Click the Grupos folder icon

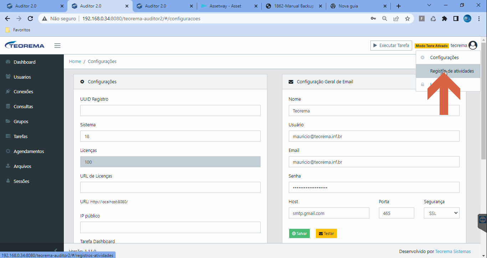[x=8, y=121]
